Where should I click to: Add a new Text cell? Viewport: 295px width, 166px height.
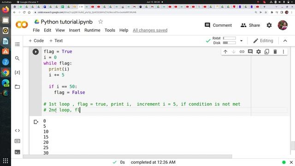(56, 41)
